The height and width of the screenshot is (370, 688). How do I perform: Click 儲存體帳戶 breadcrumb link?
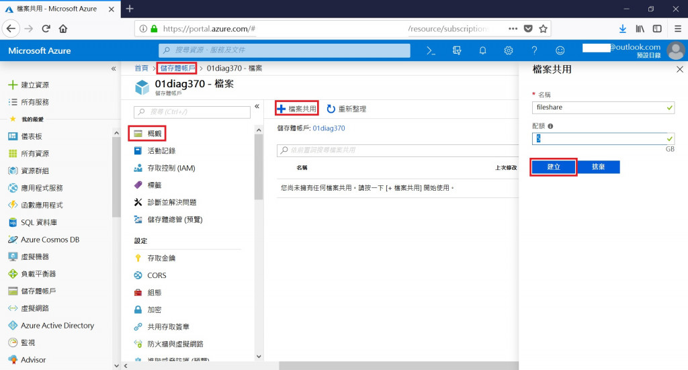click(177, 68)
